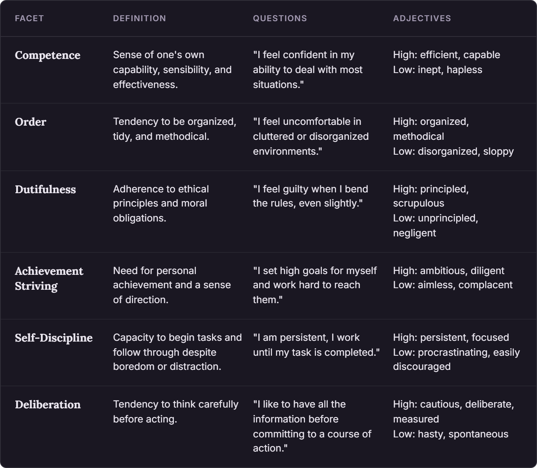Image resolution: width=537 pixels, height=468 pixels.
Task: Select 'Low: hasty, spontaneous' text
Action: (451, 434)
